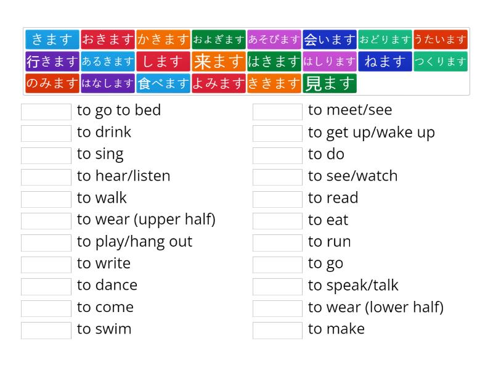Select the empty slot beside "to eat"
The height and width of the screenshot is (370, 493).
[x=277, y=221]
